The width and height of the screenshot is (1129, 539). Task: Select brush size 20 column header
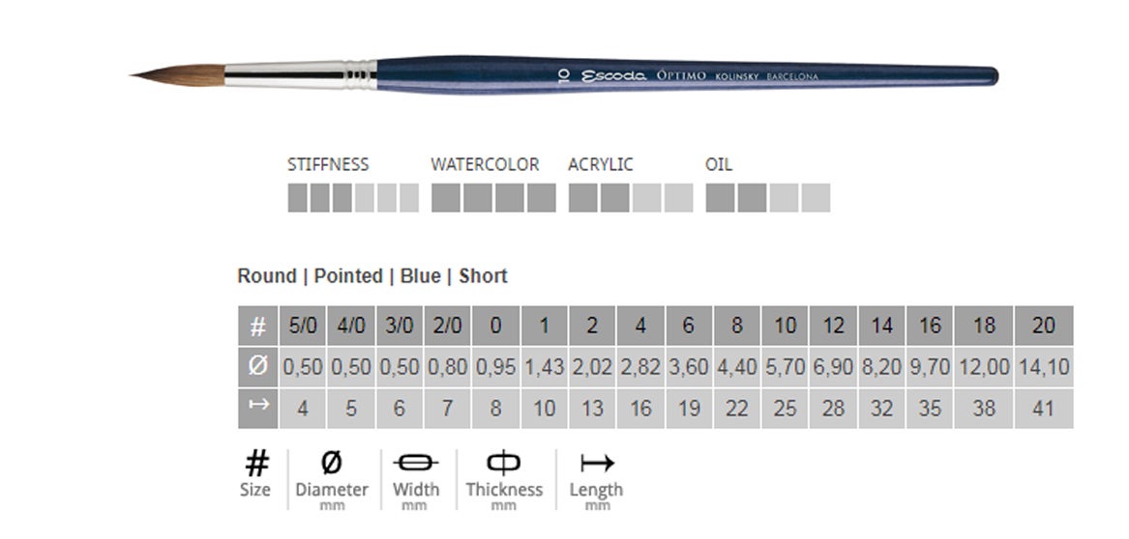(1043, 326)
